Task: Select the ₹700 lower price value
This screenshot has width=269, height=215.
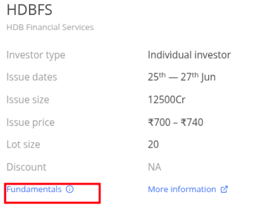Action: (x=159, y=122)
